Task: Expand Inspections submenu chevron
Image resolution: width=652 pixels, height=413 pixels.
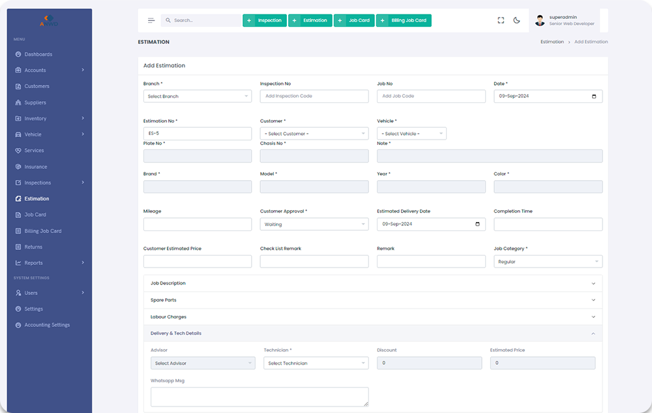Action: pos(83,182)
